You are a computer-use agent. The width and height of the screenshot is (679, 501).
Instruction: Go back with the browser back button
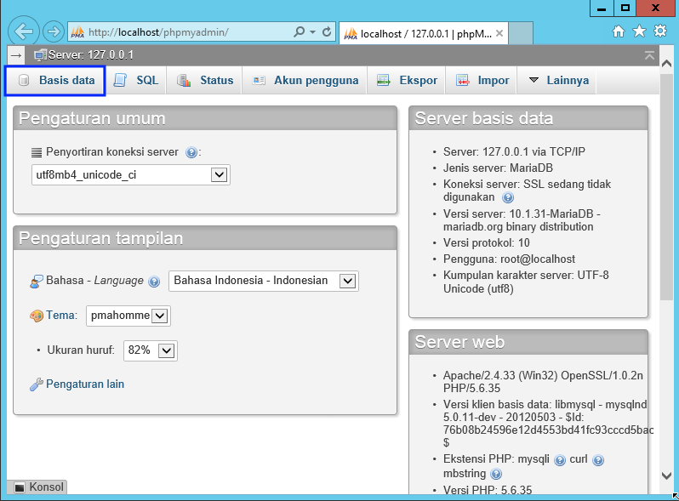(x=24, y=31)
